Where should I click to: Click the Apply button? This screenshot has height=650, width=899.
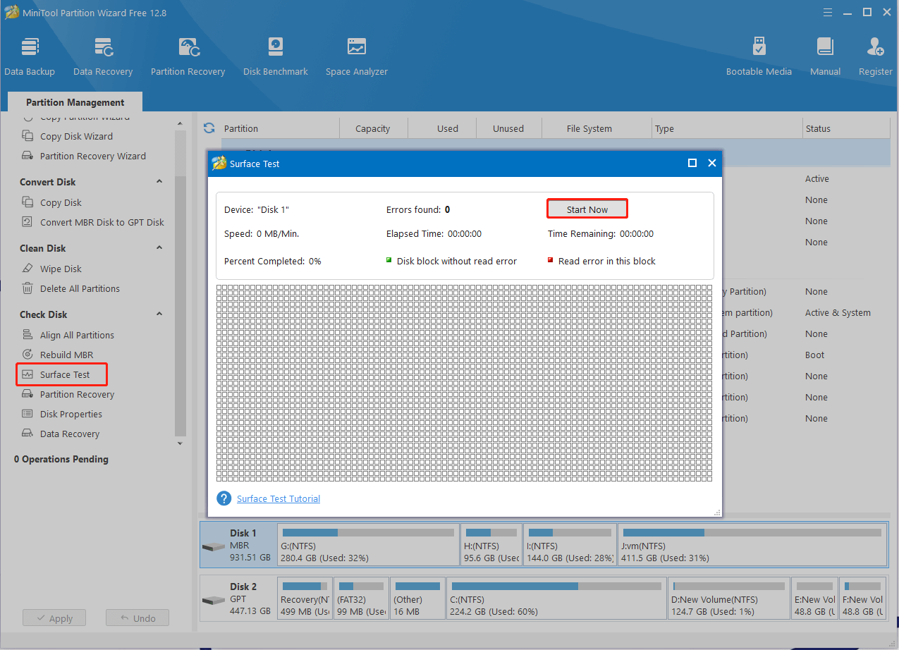coord(54,618)
